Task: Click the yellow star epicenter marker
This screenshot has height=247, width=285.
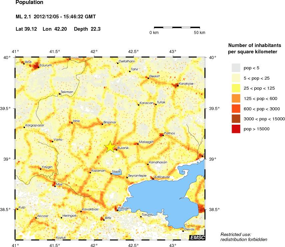Action: point(110,147)
